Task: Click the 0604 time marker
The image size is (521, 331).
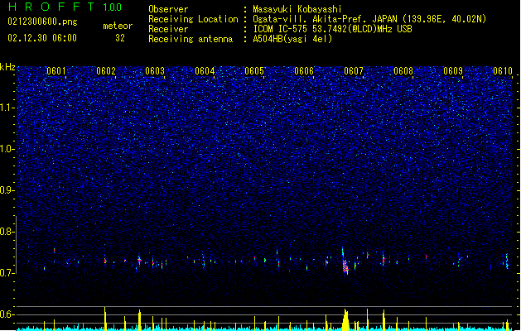Action: 205,71
